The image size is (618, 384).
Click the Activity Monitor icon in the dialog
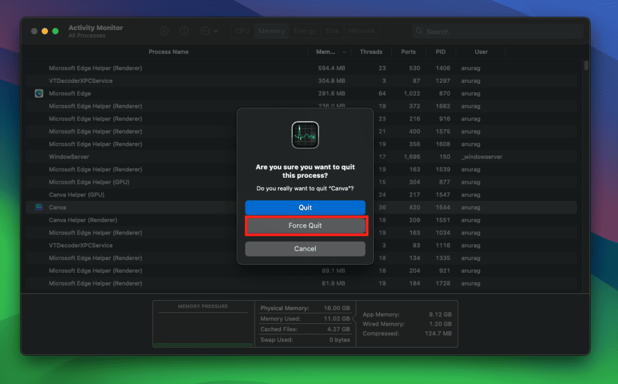305,135
